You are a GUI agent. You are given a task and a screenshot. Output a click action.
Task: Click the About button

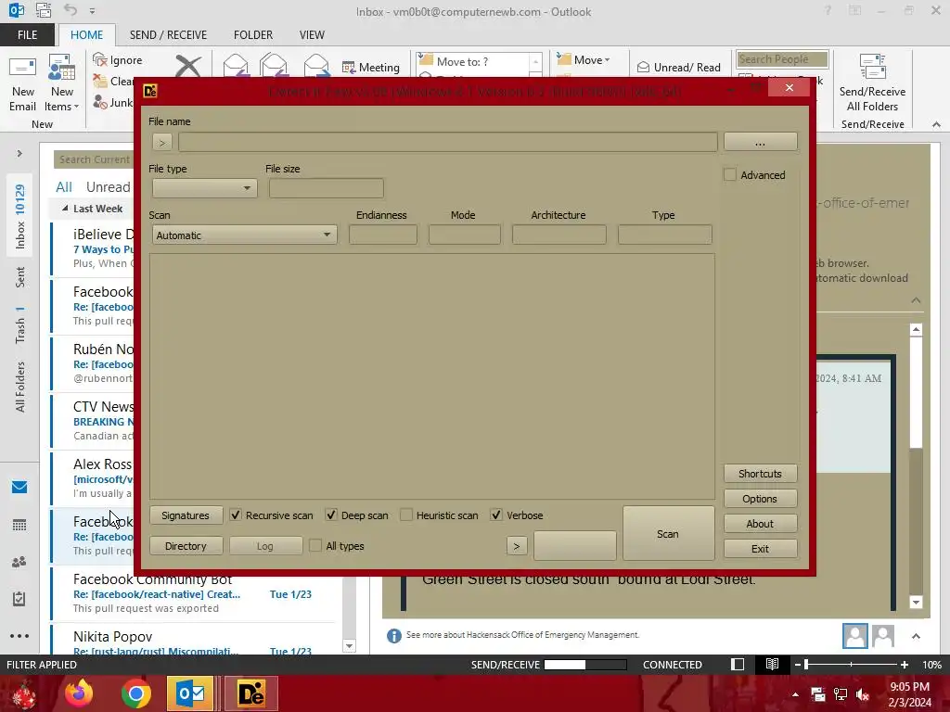760,524
